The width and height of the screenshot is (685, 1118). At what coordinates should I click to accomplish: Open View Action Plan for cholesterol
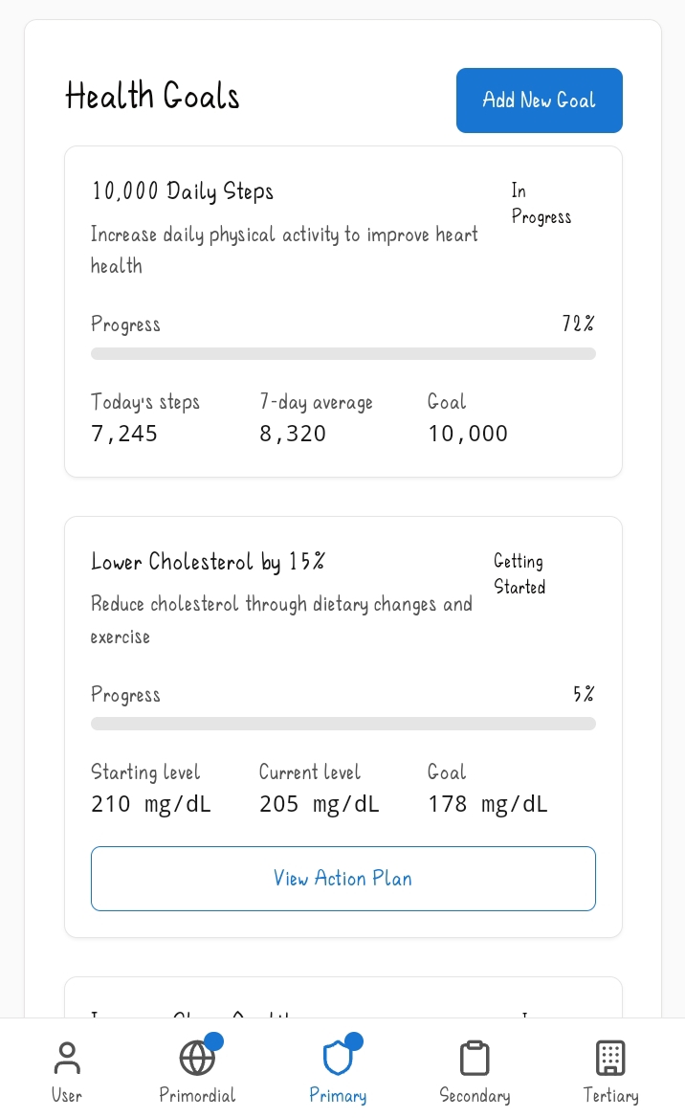(342, 879)
